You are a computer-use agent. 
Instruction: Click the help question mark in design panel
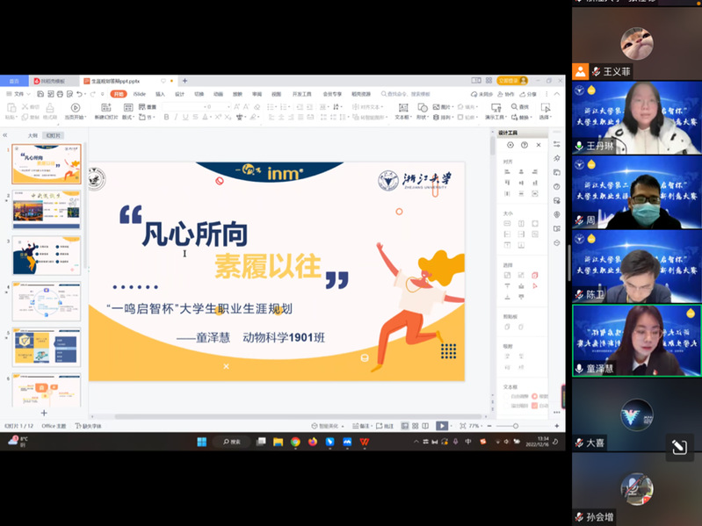tap(525, 145)
